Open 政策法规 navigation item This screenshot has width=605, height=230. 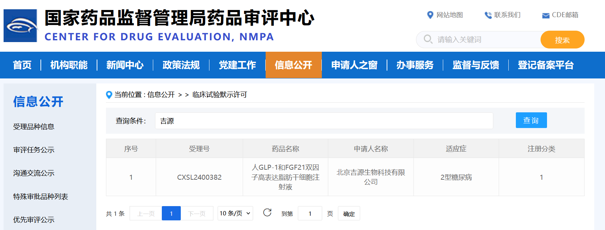coord(181,65)
